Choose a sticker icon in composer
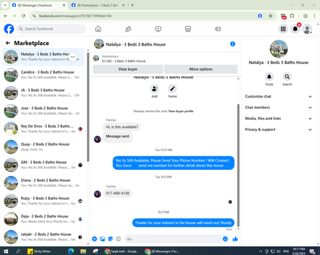This screenshot has height=255, width=320. [110, 239]
